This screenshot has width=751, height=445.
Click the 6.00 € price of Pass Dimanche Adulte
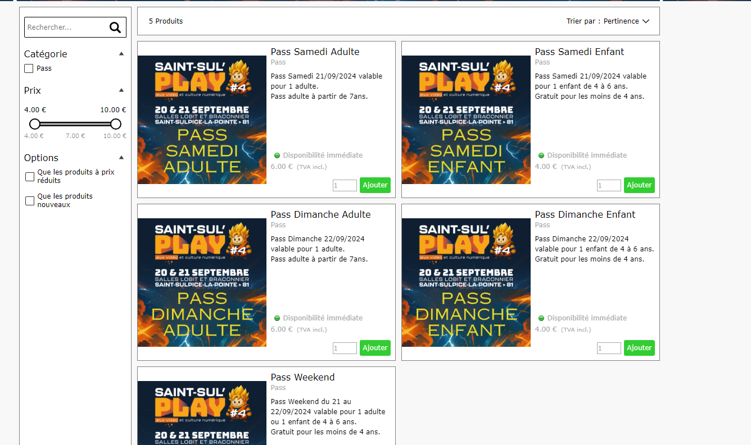pyautogui.click(x=282, y=329)
